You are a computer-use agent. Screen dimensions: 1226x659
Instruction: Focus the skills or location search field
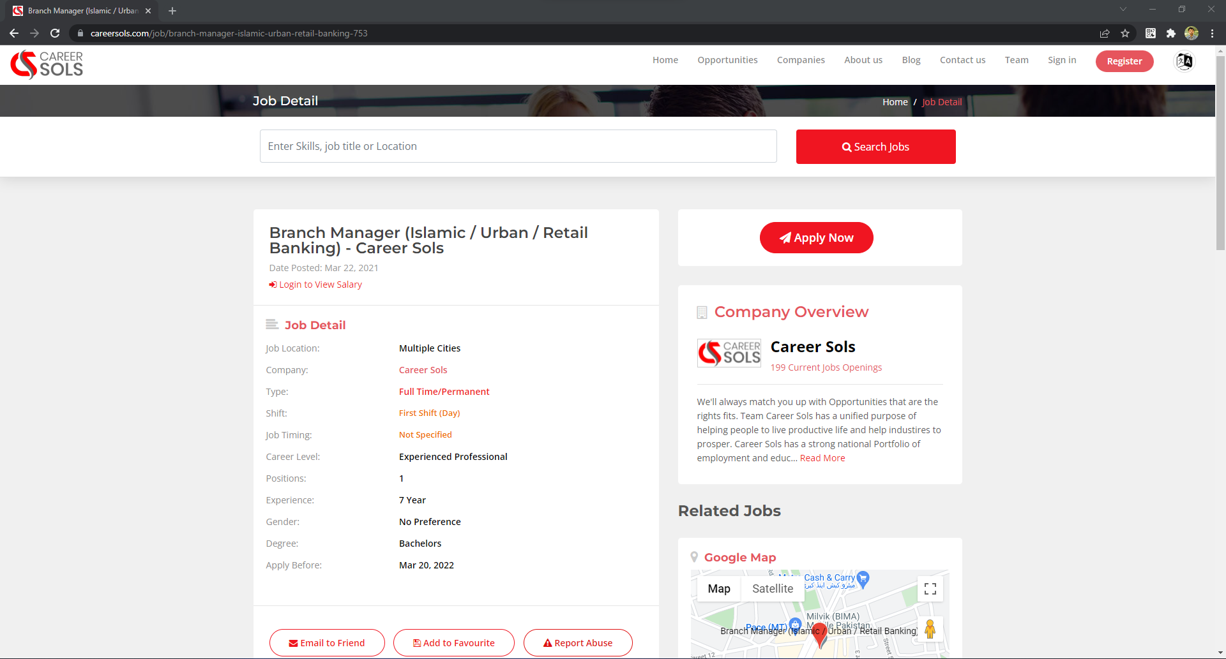coord(518,146)
